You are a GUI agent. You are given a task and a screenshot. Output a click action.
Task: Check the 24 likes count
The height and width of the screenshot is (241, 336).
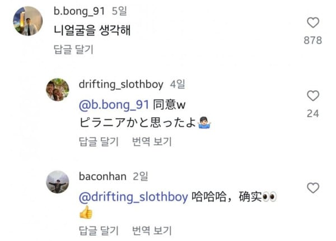pos(314,113)
